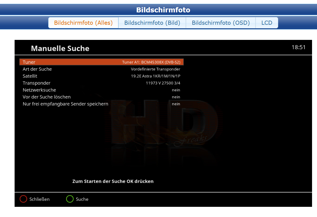Change the 11973 V 27500 3/4 value
The height and width of the screenshot is (217, 317).
click(163, 83)
